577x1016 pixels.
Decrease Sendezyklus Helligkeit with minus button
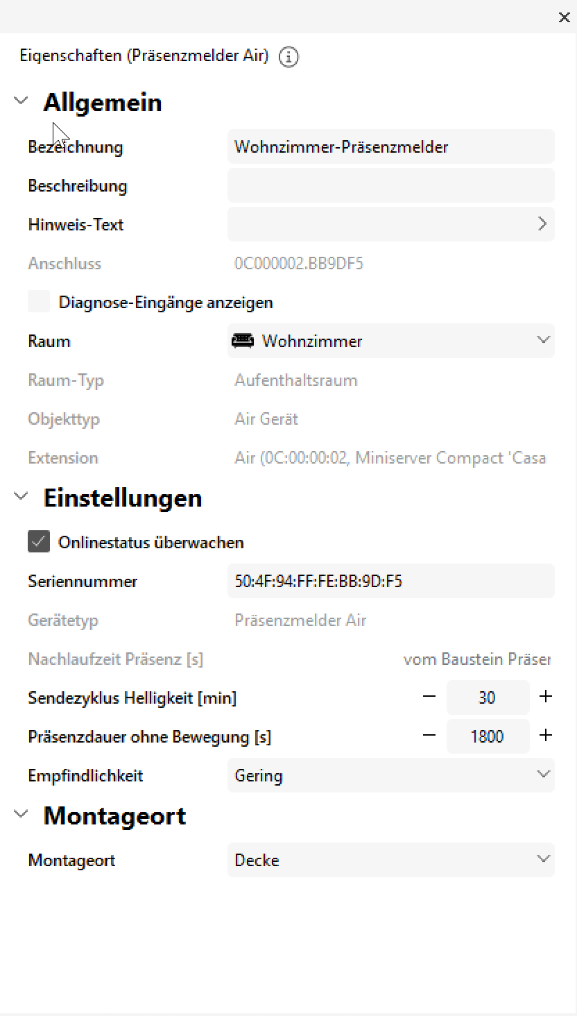tap(430, 697)
